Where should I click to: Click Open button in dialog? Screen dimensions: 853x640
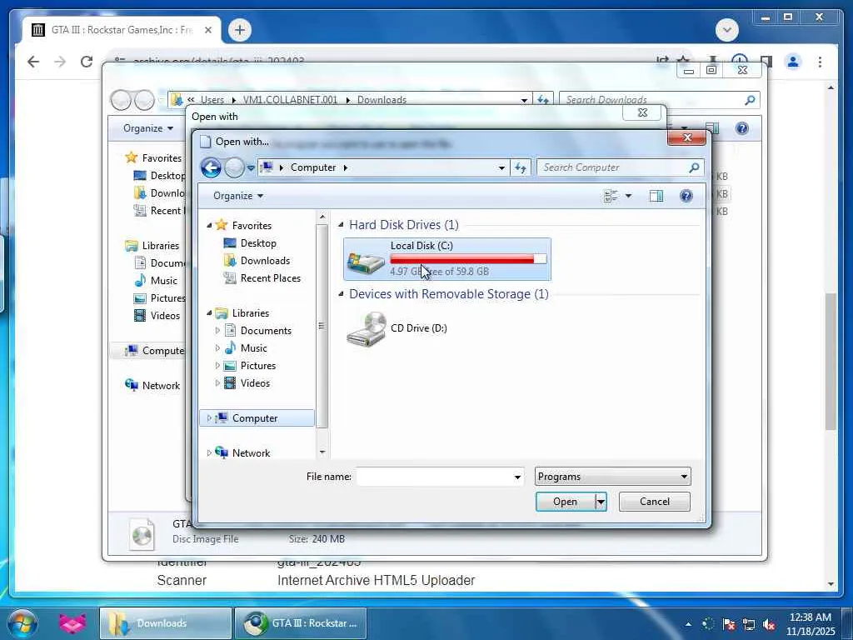tap(566, 502)
